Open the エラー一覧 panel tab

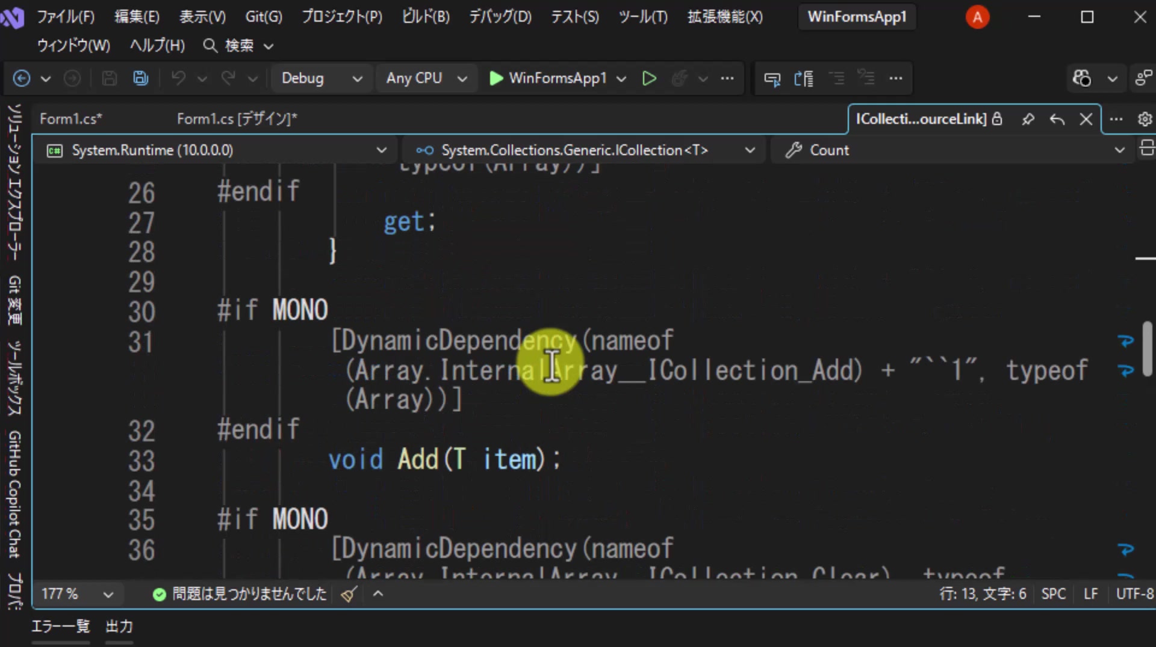[60, 627]
